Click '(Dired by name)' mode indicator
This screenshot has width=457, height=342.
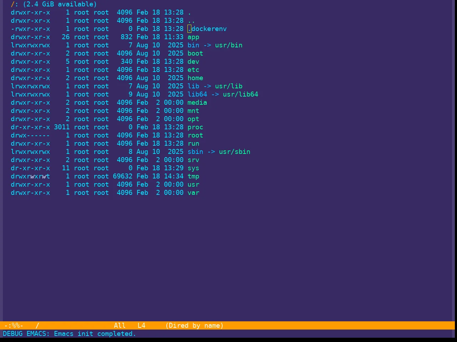click(x=195, y=326)
